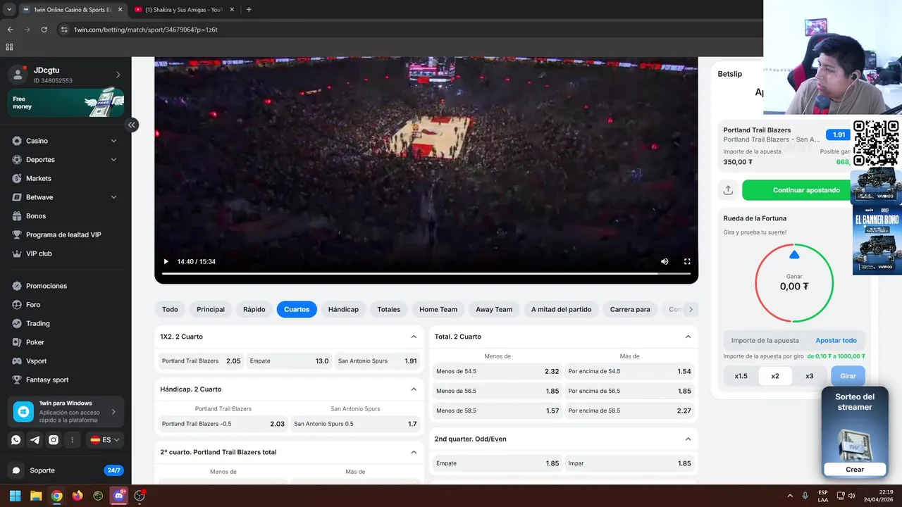The width and height of the screenshot is (902, 507).
Task: Collapse the sidebar with double-arrow button
Action: (132, 125)
